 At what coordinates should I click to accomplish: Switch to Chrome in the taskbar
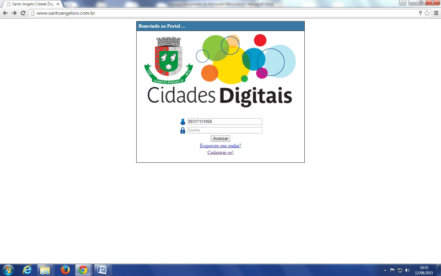[83, 270]
